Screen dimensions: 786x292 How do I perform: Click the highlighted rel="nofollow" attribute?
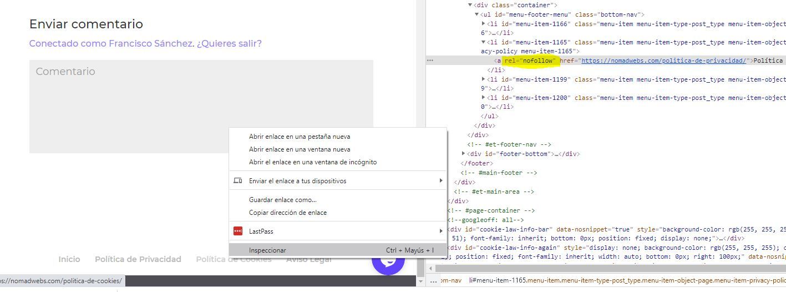pyautogui.click(x=530, y=61)
